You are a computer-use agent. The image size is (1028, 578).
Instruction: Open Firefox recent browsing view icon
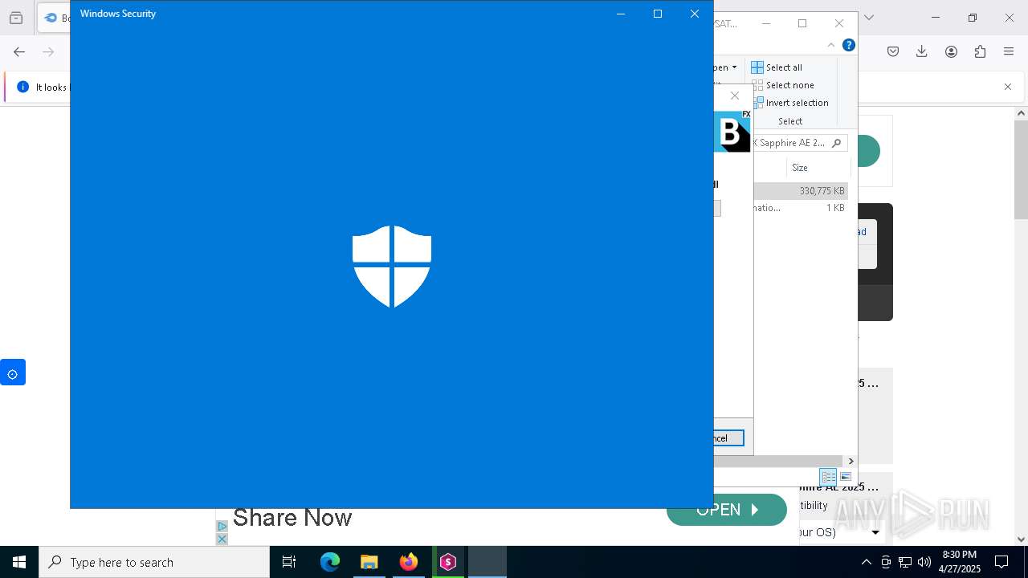point(16,18)
